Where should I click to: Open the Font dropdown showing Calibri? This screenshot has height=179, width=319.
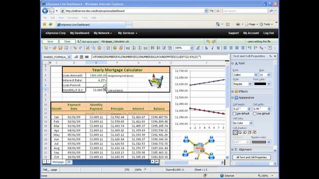(x=256, y=75)
